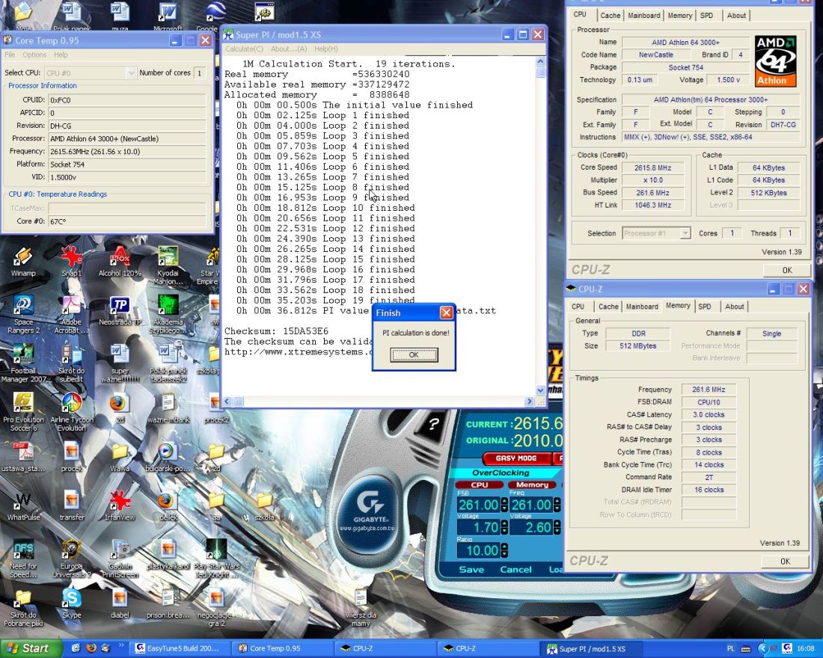
Task: Click Firefox quick launch icon in taskbar
Action: click(91, 648)
